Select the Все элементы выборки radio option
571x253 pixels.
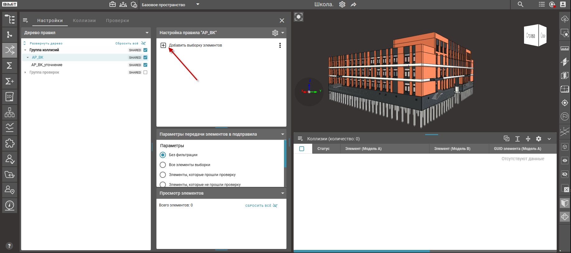coord(163,165)
